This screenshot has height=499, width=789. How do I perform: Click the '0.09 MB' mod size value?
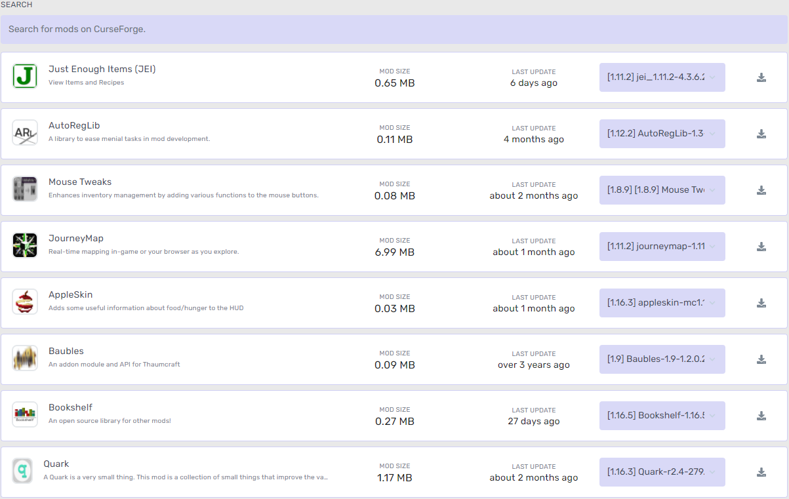(x=395, y=365)
